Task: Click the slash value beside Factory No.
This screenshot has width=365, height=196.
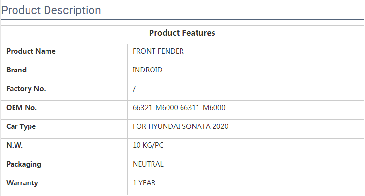Action: point(134,89)
